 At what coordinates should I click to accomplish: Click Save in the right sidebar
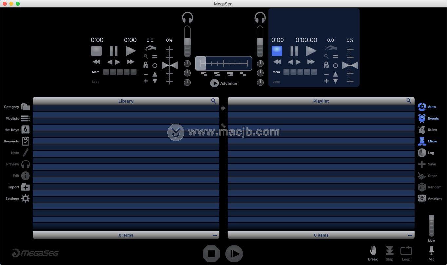422,164
